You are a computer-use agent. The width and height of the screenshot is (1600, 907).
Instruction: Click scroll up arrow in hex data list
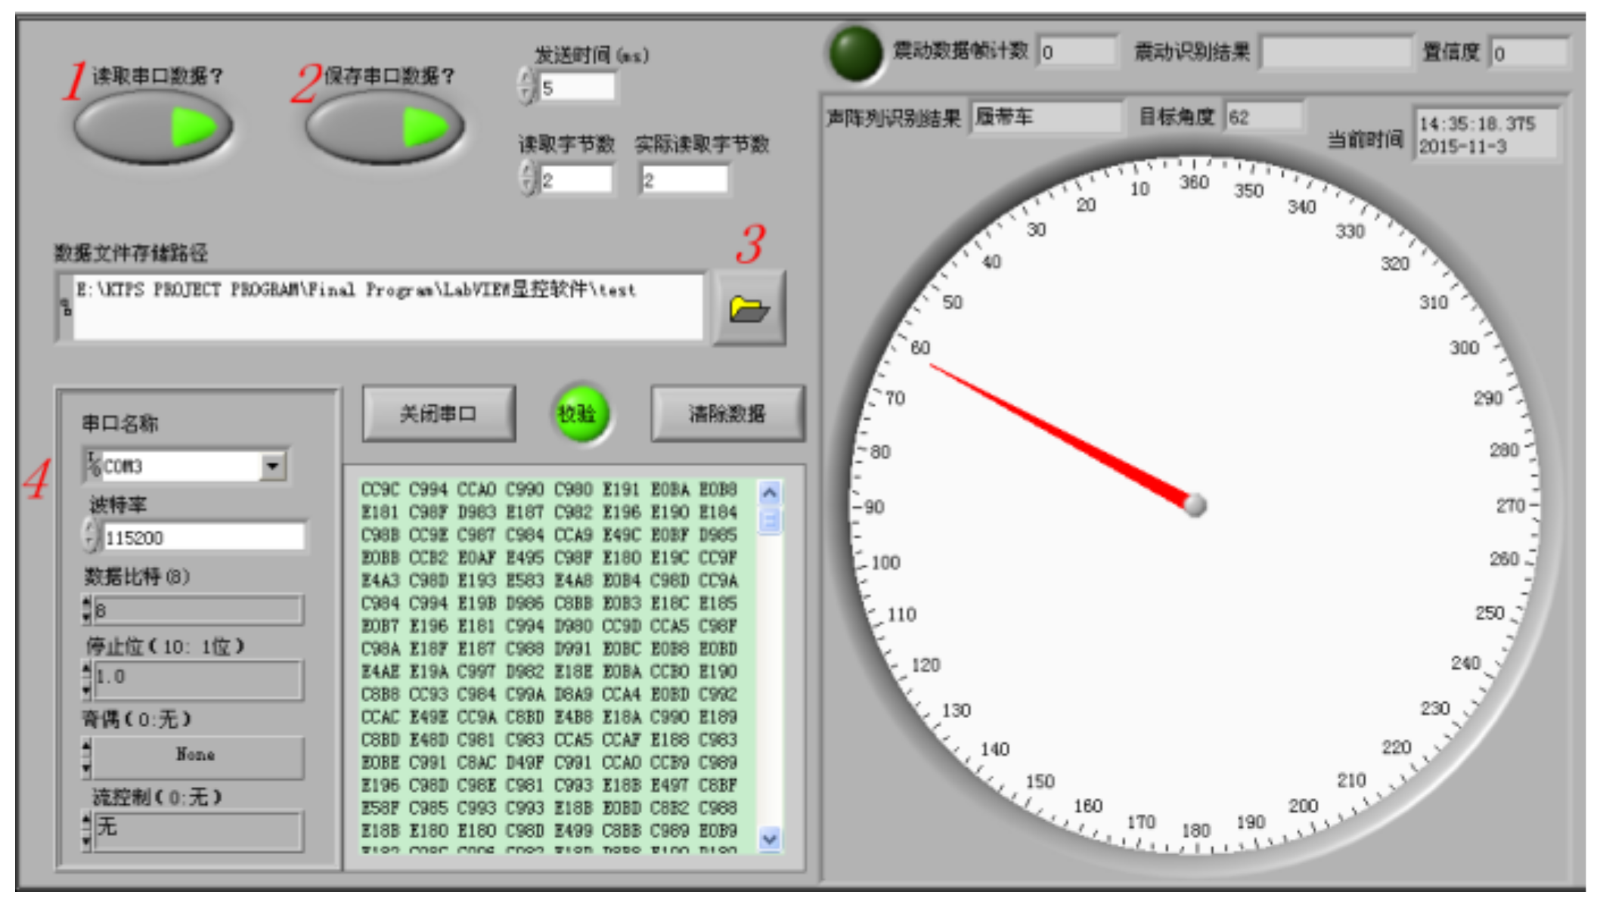point(770,493)
